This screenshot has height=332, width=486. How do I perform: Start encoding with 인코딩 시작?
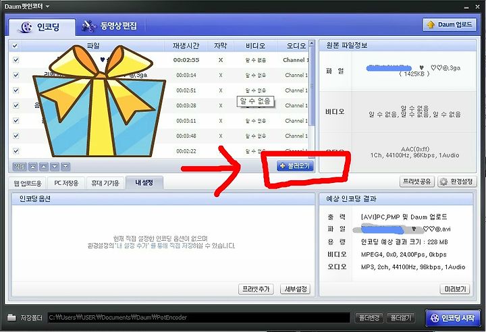pos(453,318)
